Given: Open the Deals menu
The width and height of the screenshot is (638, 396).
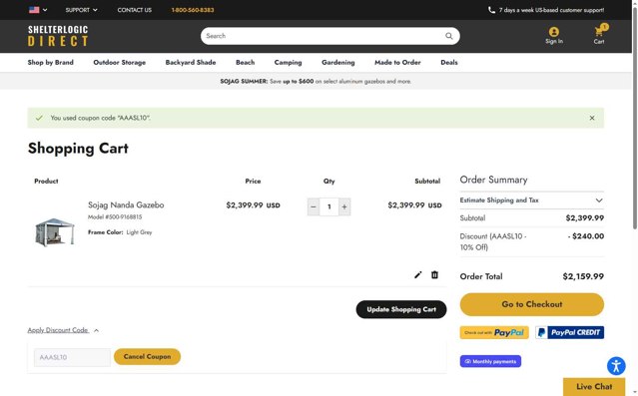Looking at the screenshot, I should 449,62.
